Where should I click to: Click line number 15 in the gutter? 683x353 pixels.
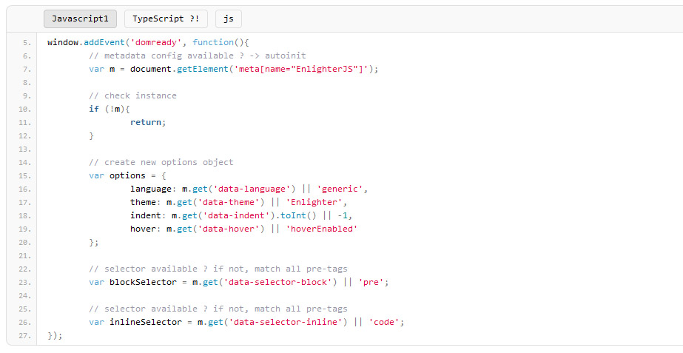pyautogui.click(x=24, y=175)
